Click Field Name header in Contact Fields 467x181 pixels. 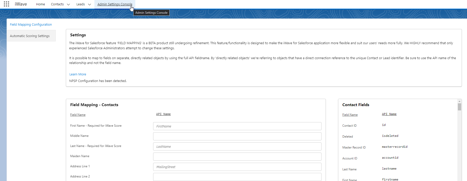(x=350, y=115)
